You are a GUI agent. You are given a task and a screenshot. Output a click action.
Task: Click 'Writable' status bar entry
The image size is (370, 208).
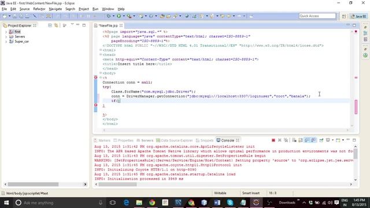click(220, 193)
